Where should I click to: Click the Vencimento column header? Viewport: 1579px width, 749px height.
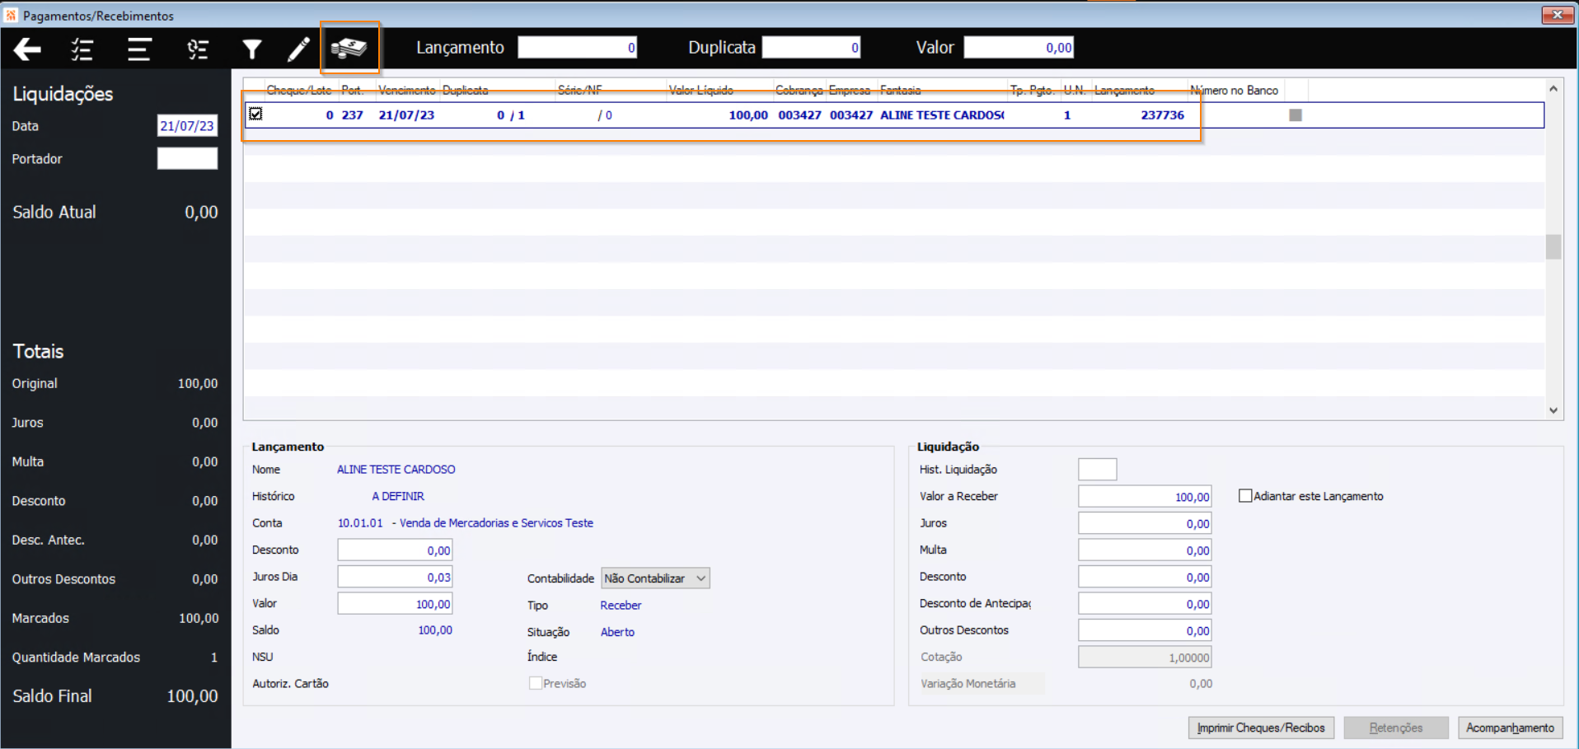coord(408,90)
